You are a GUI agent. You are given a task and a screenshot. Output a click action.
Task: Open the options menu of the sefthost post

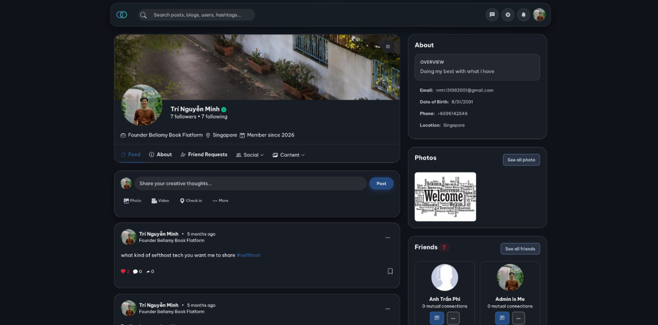[388, 237]
